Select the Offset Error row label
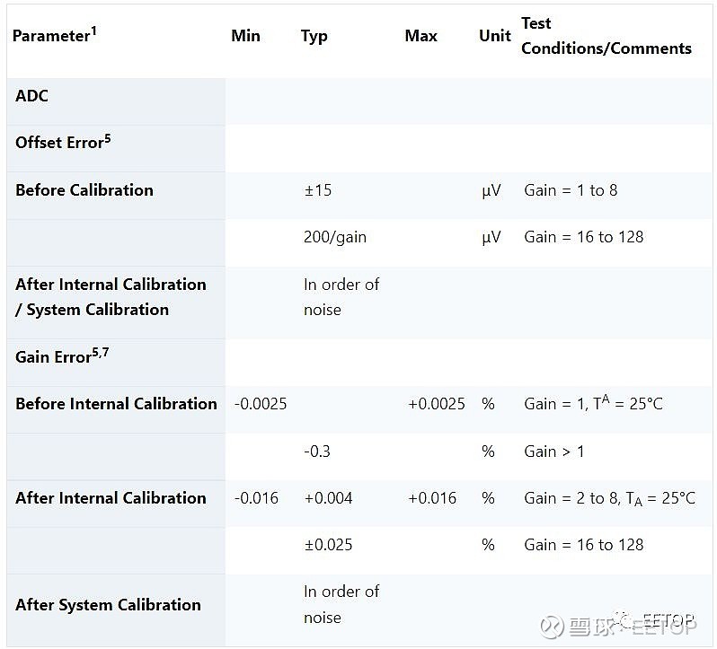This screenshot has width=717, height=649. pos(63,142)
